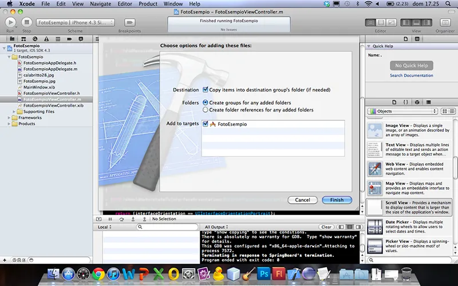
Task: Click the Run button in the toolbar
Action: click(x=10, y=22)
